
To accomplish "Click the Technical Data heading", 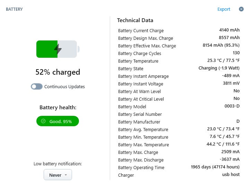I will (x=135, y=20).
